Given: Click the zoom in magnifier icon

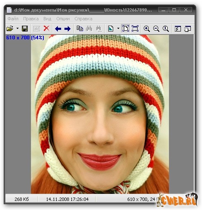Looking at the screenshot, I should (147, 29).
